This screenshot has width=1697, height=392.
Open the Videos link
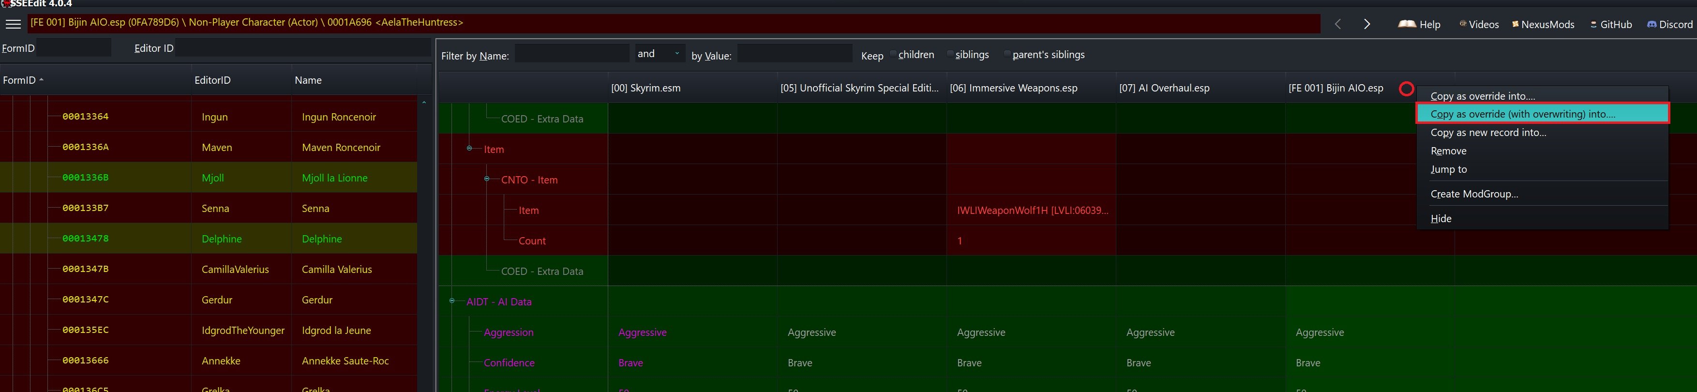1480,24
